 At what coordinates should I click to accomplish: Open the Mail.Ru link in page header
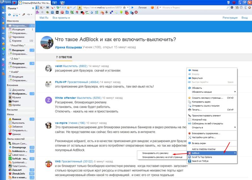click(x=44, y=18)
